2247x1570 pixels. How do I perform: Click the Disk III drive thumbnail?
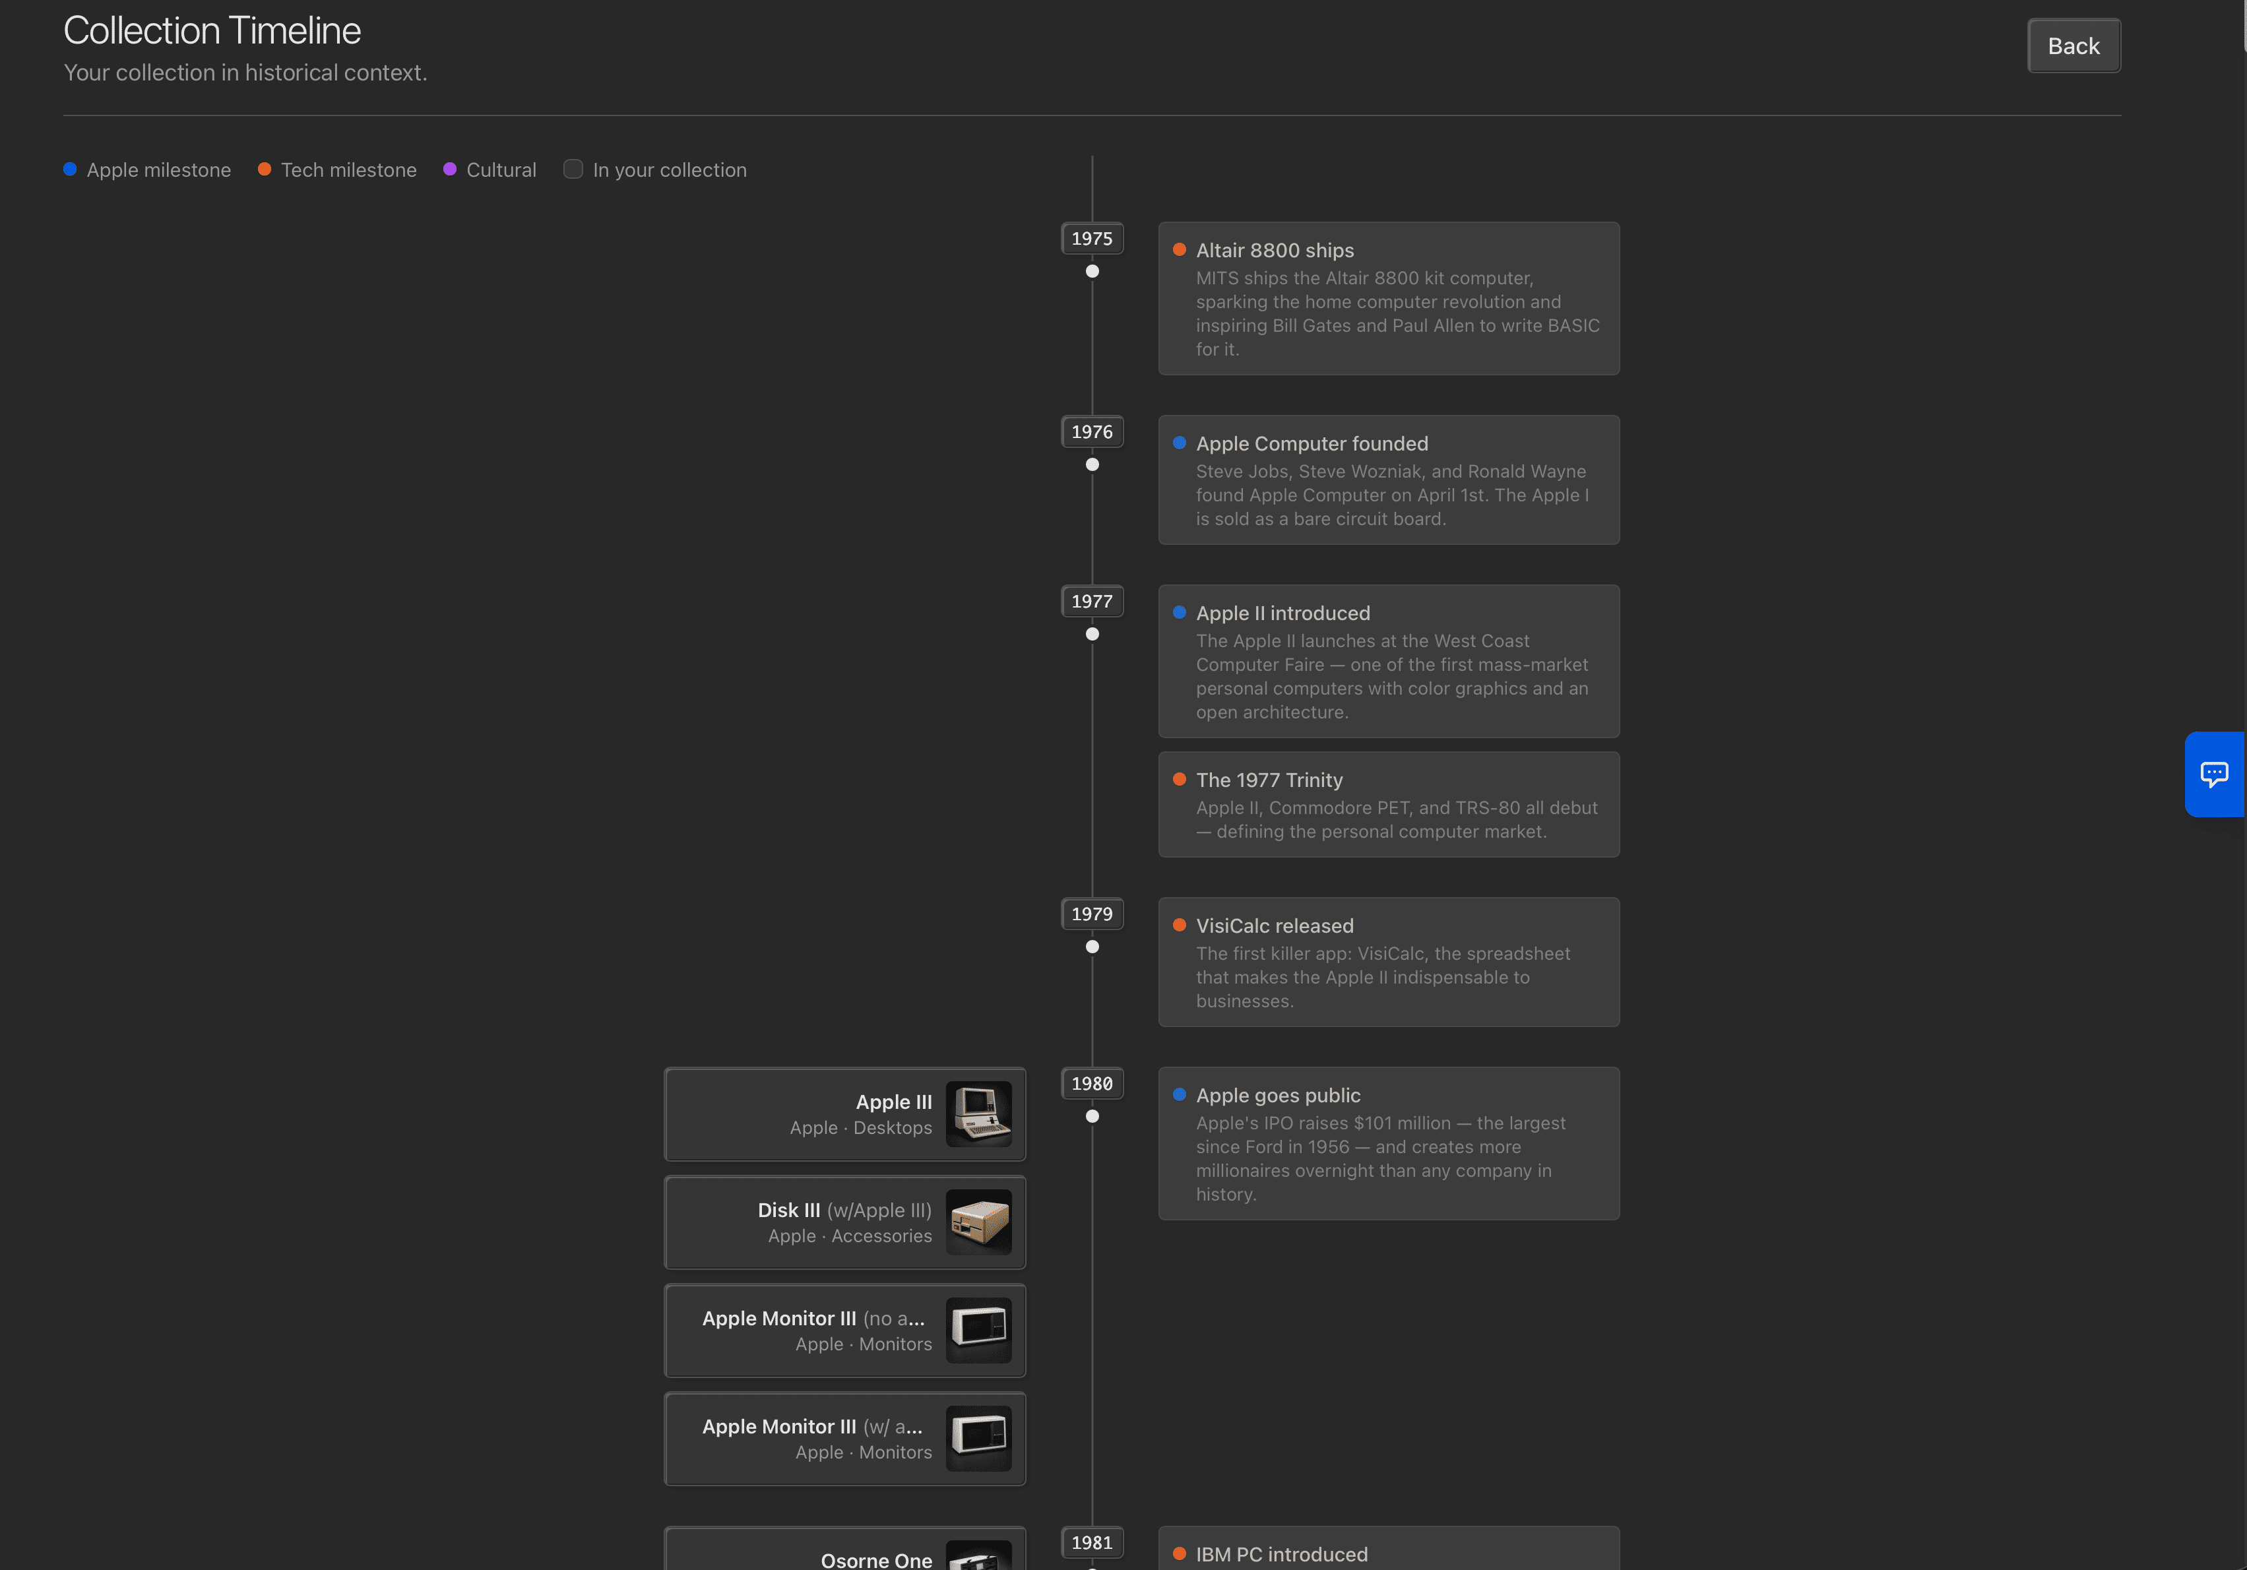pos(978,1222)
